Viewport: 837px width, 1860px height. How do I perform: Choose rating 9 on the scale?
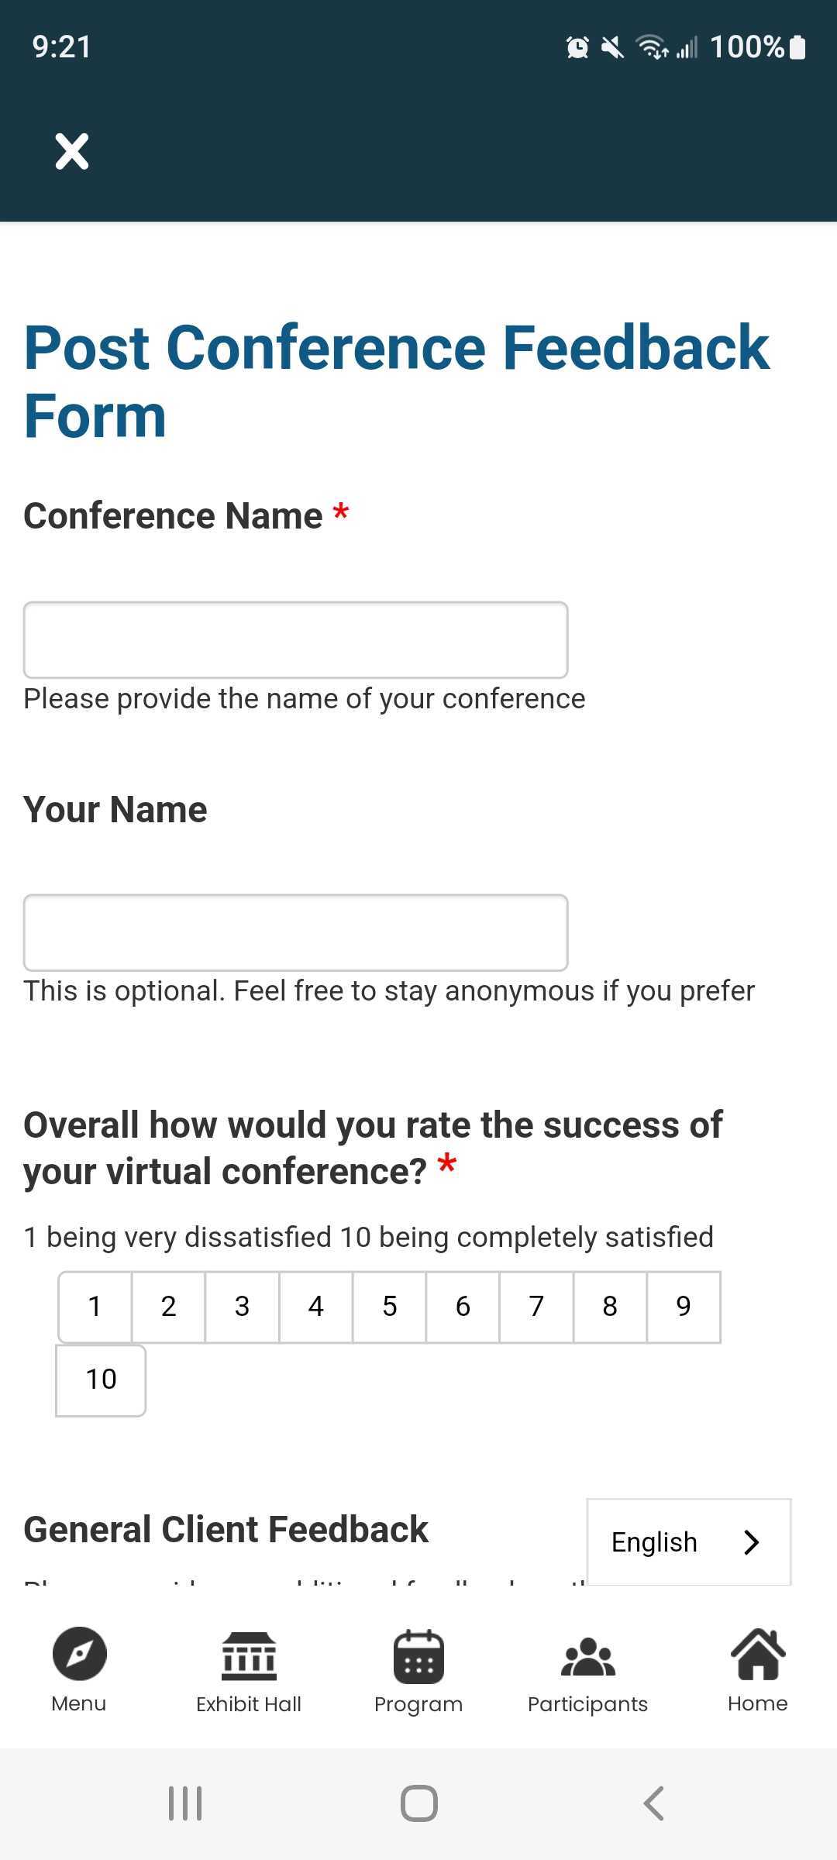[x=684, y=1307]
